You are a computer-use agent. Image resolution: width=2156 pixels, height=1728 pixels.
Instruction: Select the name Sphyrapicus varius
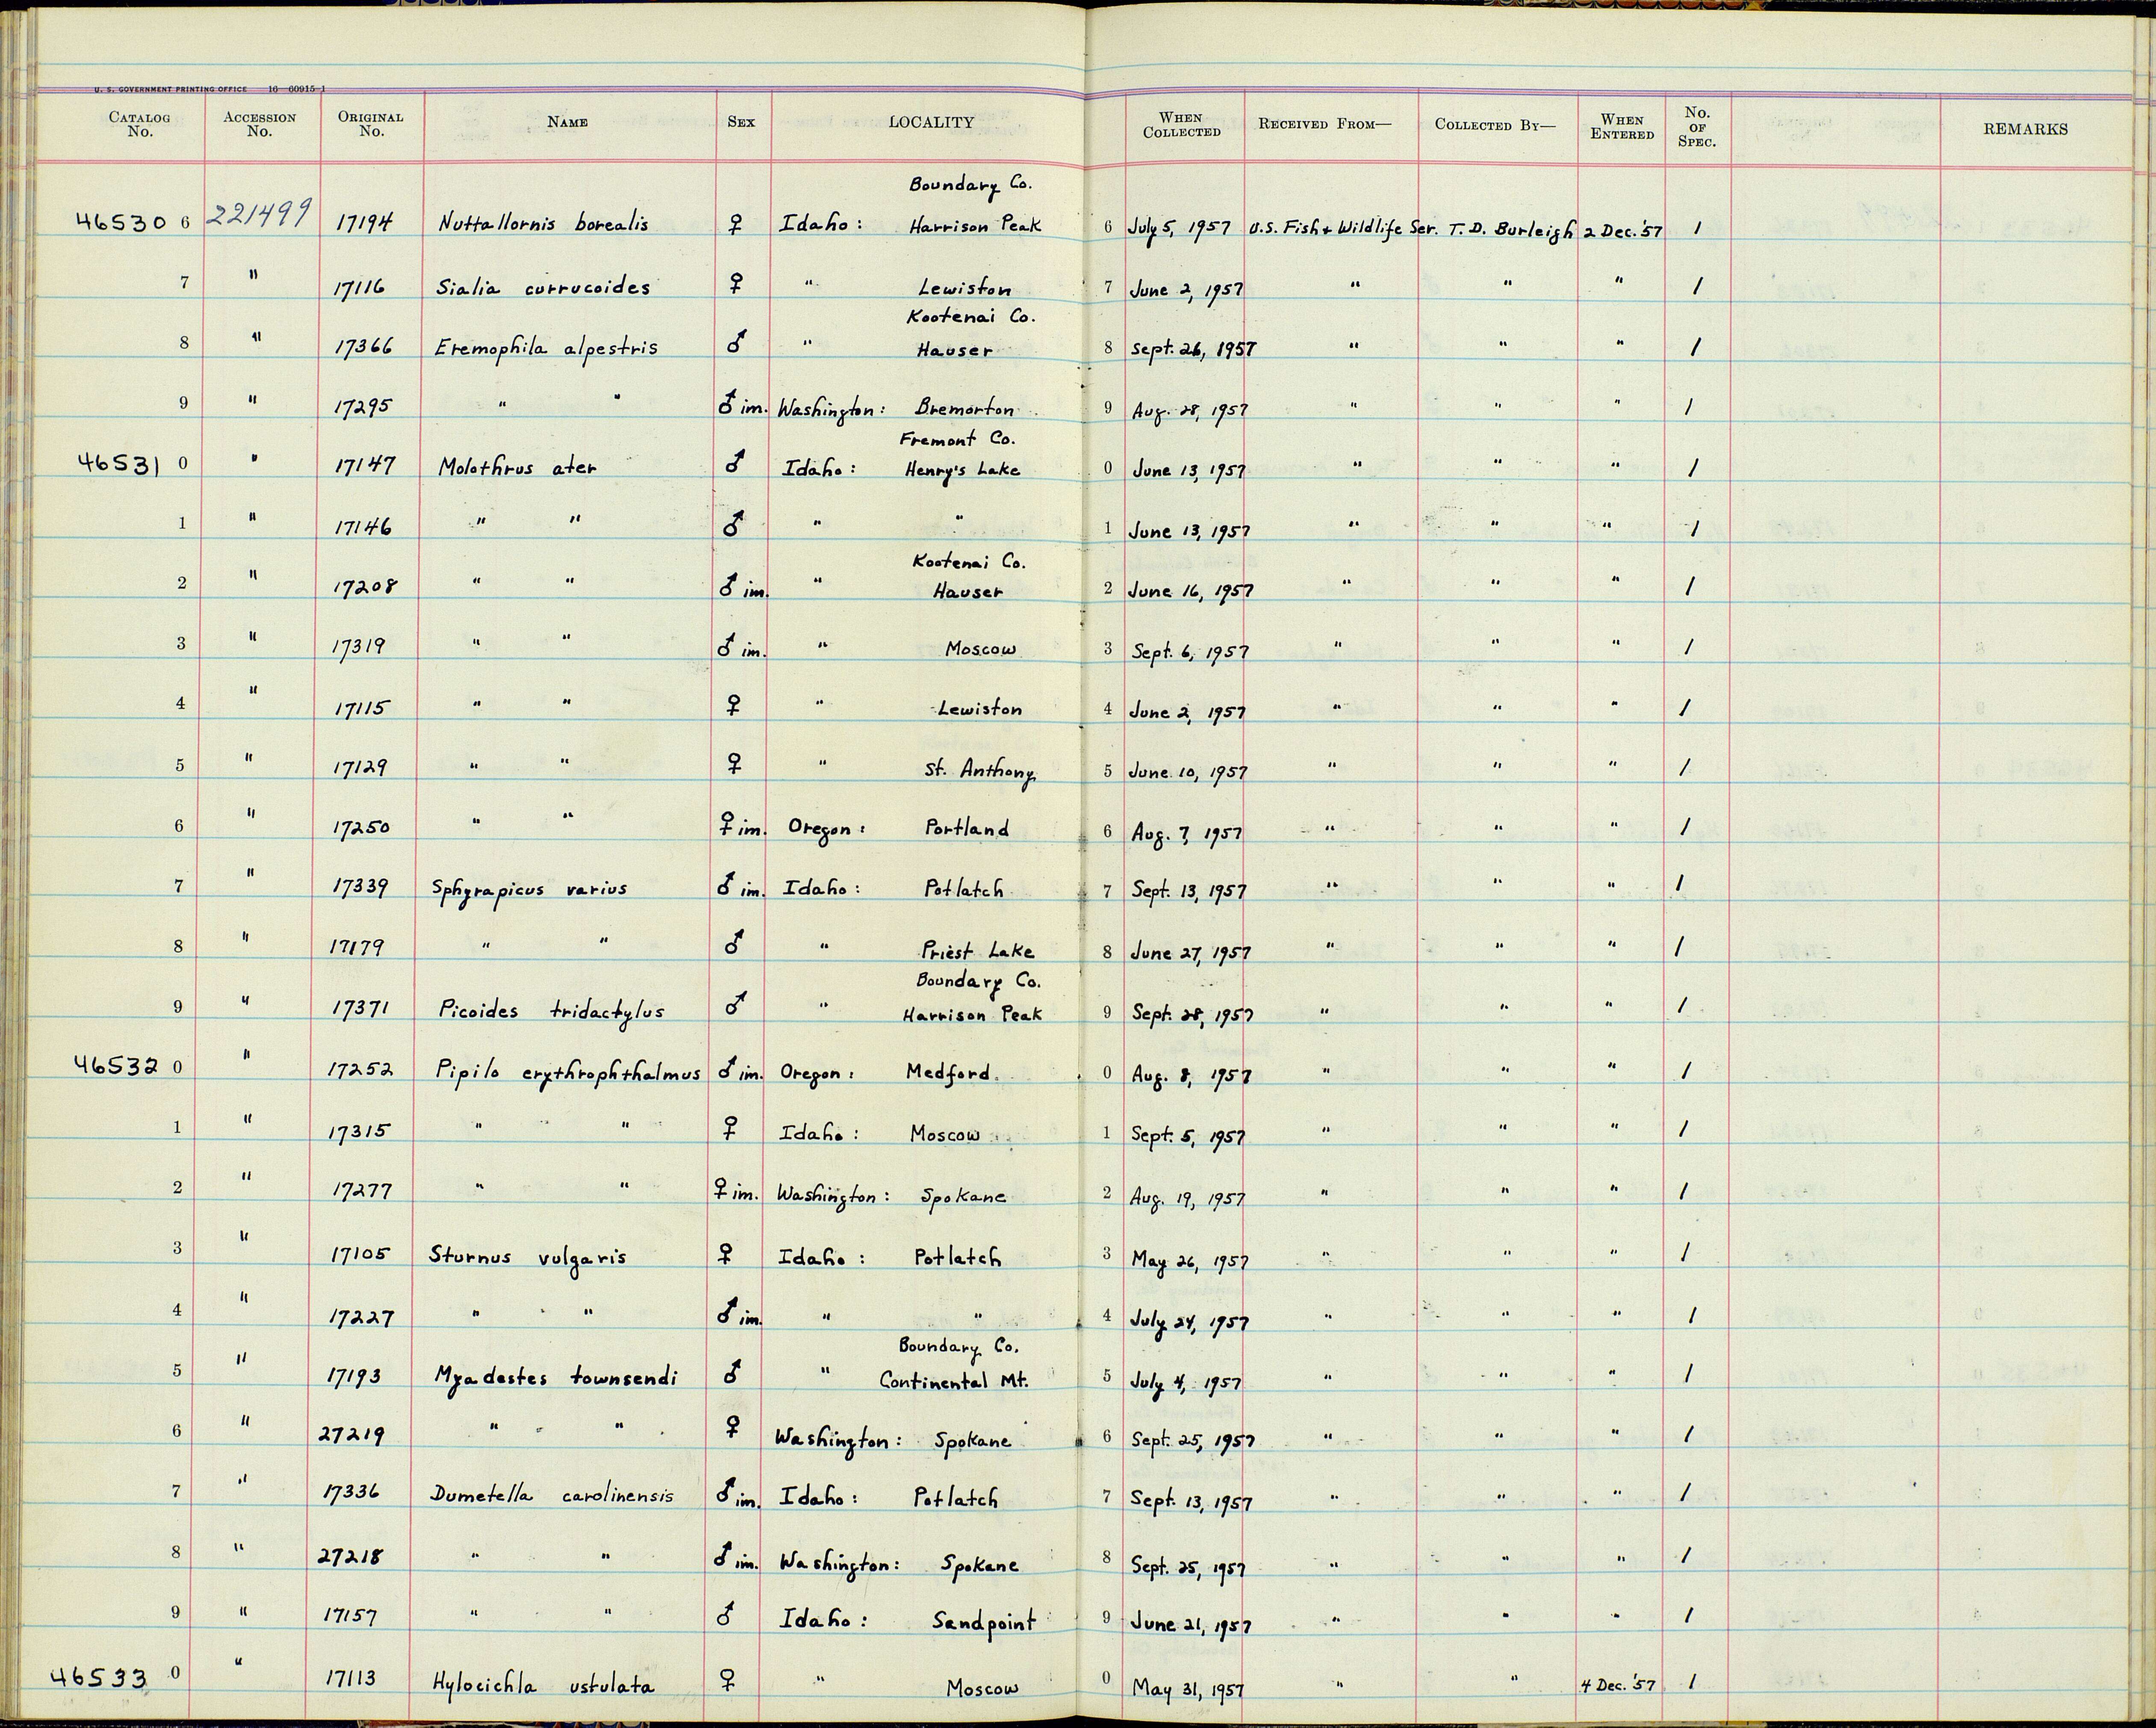pos(530,890)
